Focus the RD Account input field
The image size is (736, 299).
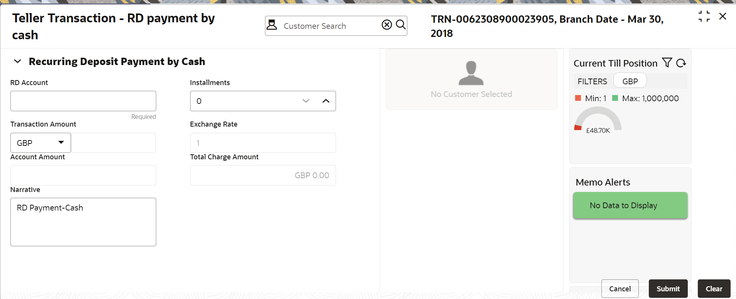click(83, 101)
